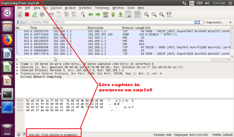Screen dimensions: 234x137
Task: Open the Ubuntu Dash search
Action: (7, 13)
